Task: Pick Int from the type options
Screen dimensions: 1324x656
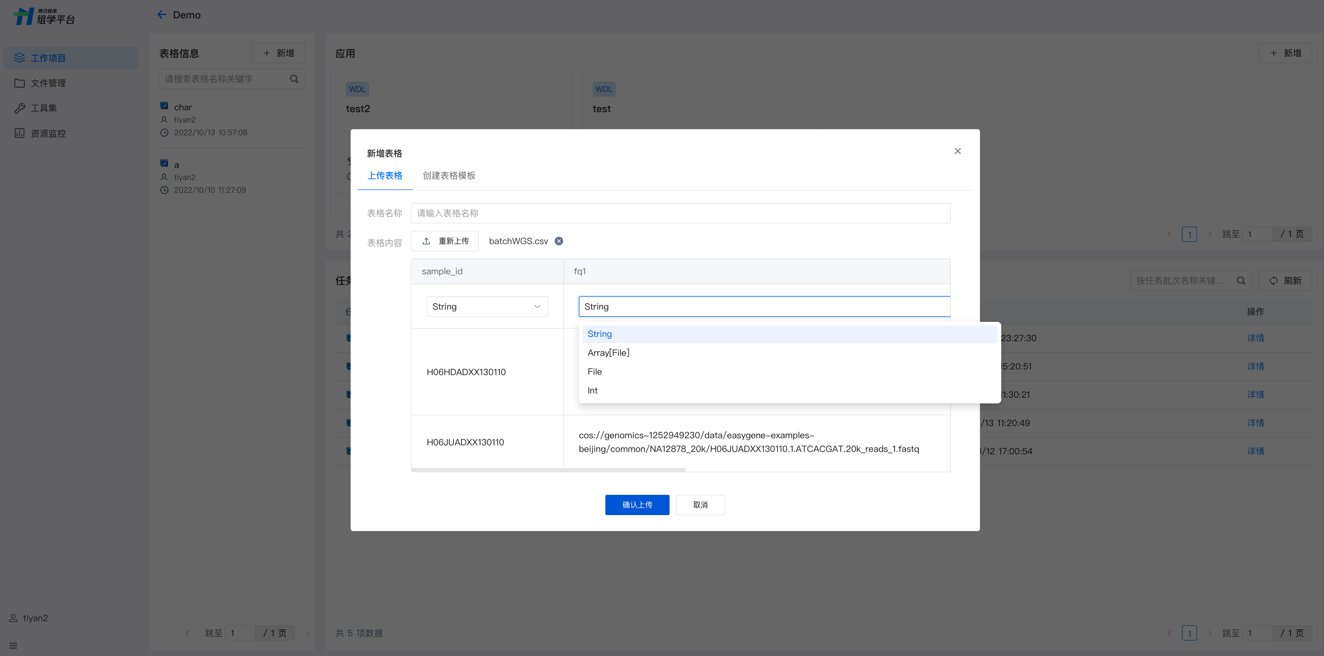Action: [x=593, y=391]
